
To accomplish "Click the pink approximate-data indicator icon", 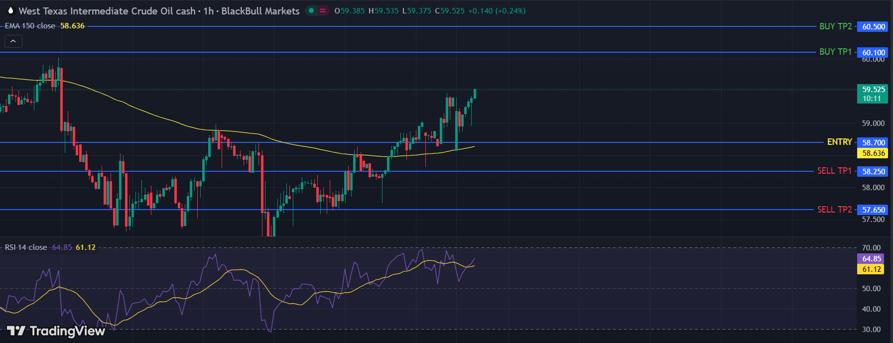I will 323,10.
